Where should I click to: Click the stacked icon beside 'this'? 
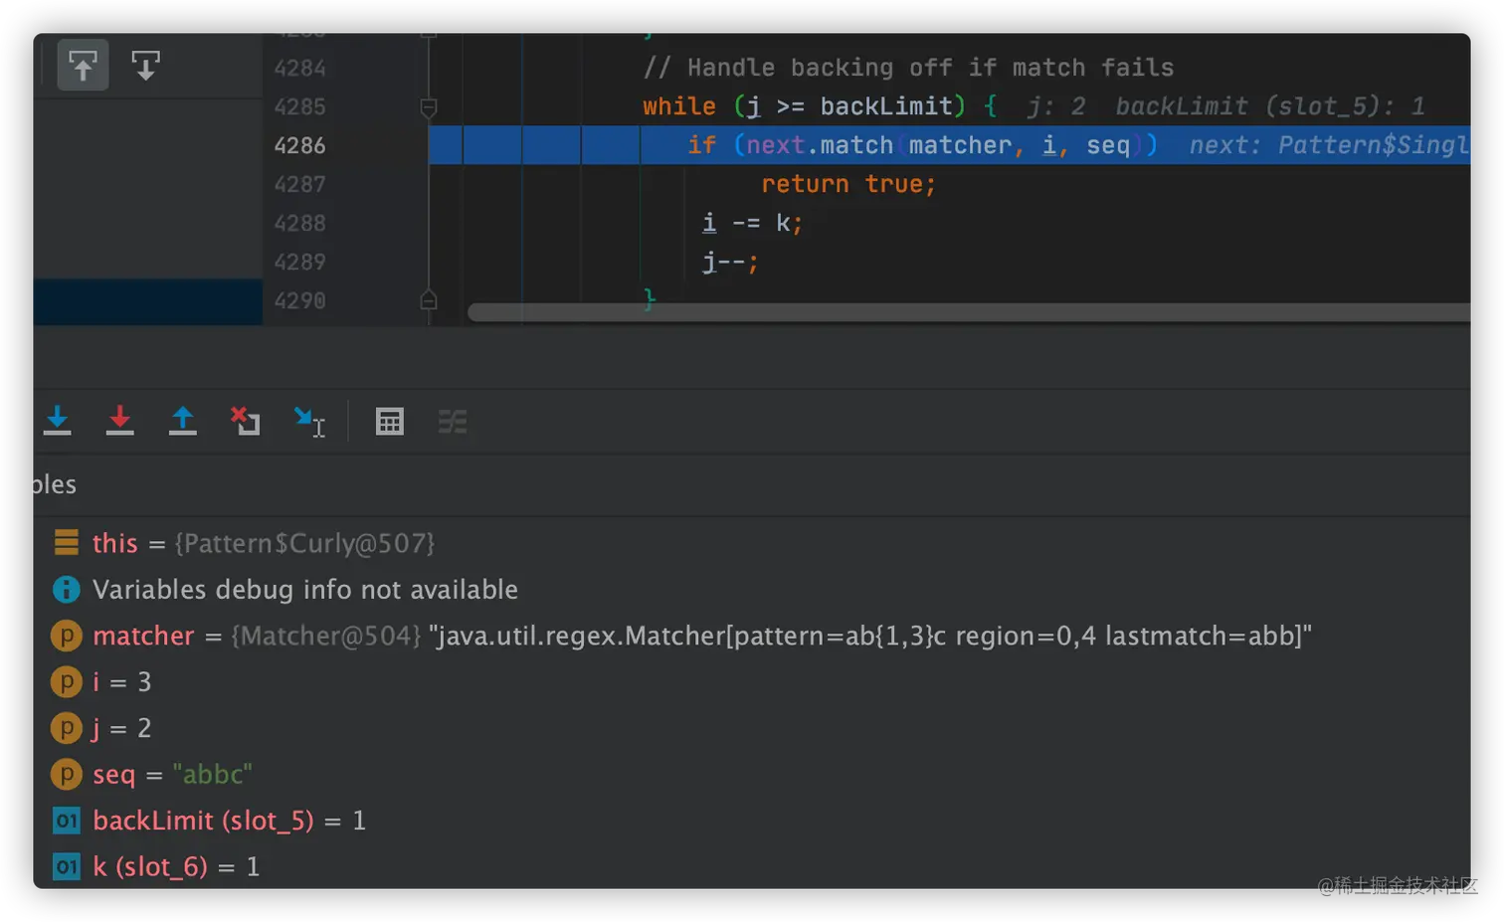(67, 542)
